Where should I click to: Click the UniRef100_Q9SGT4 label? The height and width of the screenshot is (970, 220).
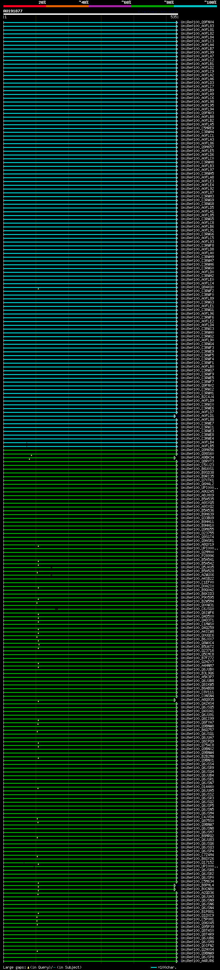click(197, 537)
